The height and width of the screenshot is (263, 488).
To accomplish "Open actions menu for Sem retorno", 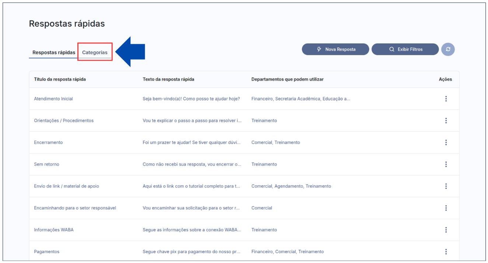I will coord(446,164).
